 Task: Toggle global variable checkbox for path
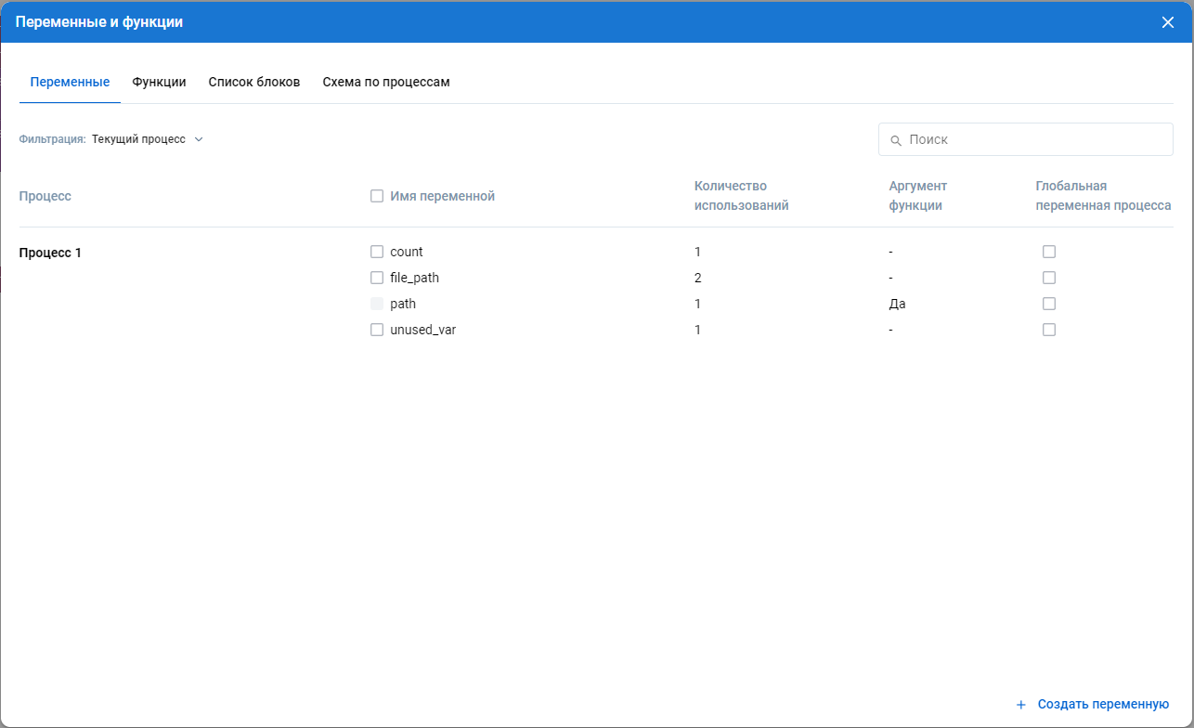[x=1049, y=304]
